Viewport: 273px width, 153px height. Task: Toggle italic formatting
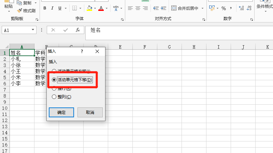pos(52,8)
